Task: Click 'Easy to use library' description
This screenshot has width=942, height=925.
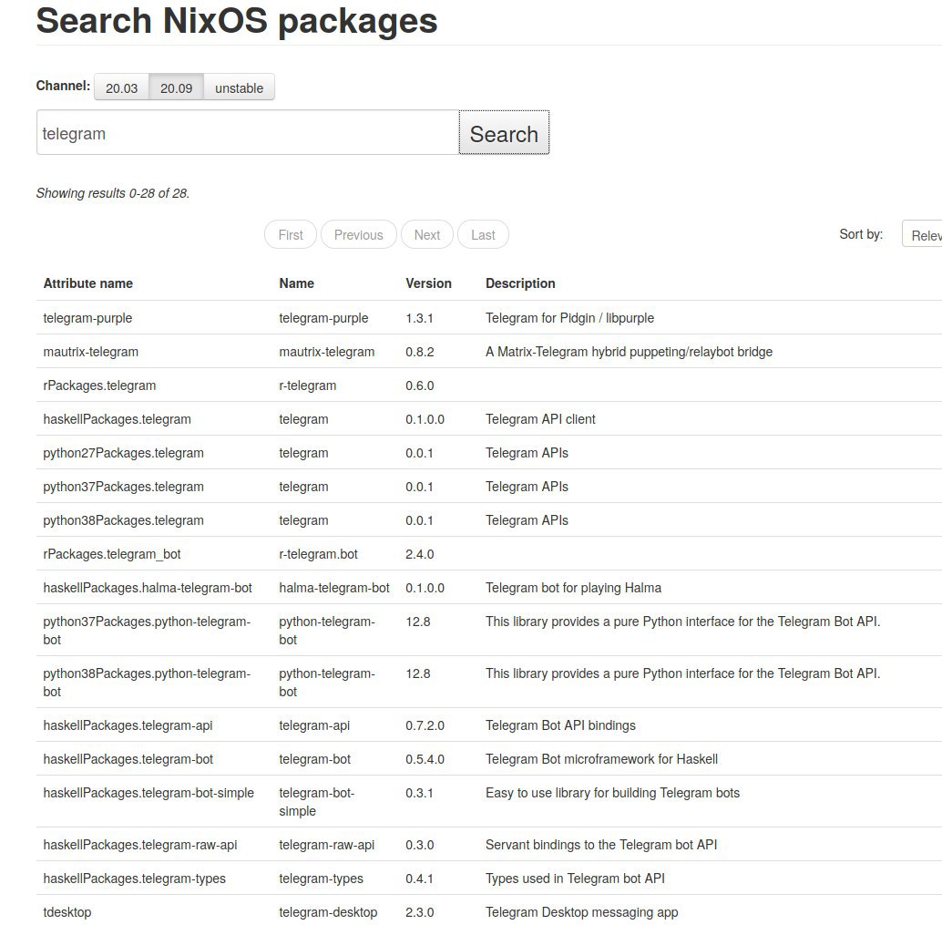Action: point(612,793)
